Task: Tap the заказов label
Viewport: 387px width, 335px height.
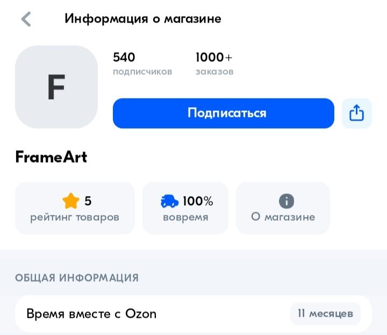Action: pyautogui.click(x=214, y=72)
